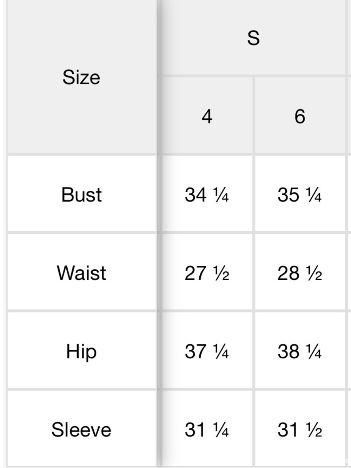Tap the number 6 under S
The height and width of the screenshot is (468, 351).
pos(300,116)
